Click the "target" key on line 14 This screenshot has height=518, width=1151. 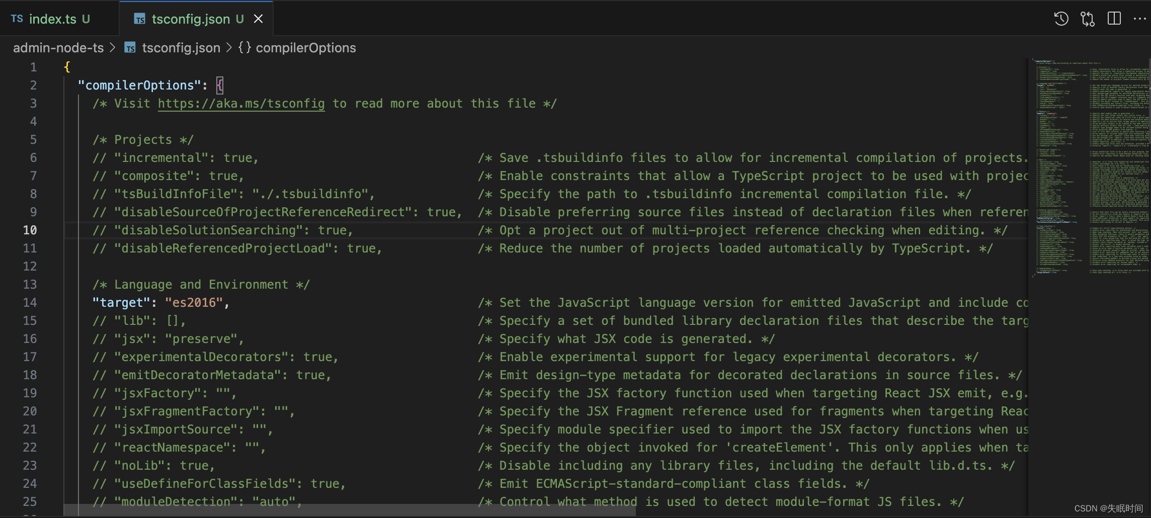click(122, 303)
